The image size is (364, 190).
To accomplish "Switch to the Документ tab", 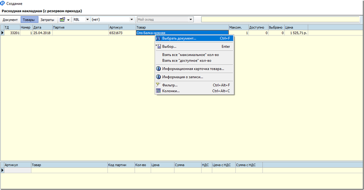I will tap(10, 20).
